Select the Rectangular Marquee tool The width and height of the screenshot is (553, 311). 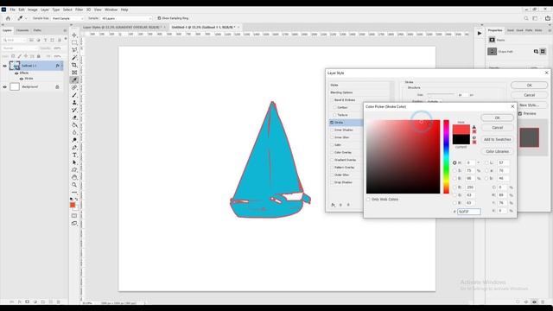(74, 42)
